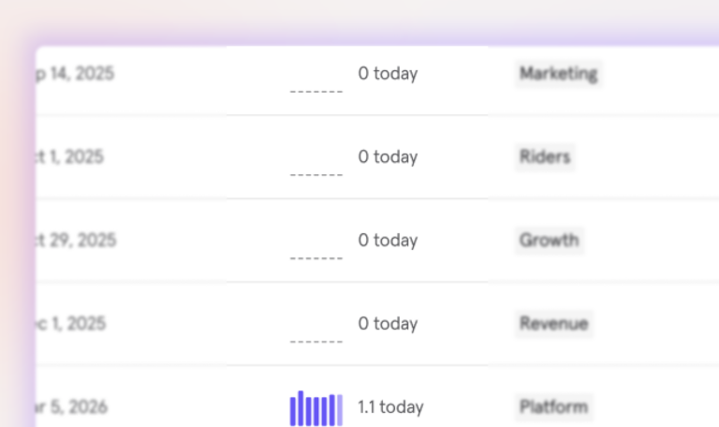The height and width of the screenshot is (427, 719).
Task: Select the Riders tag label
Action: point(544,157)
